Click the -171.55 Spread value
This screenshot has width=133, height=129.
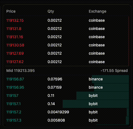pos(114,71)
